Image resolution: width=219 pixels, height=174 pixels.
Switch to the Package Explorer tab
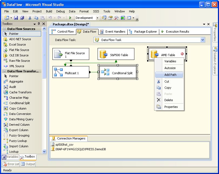[143, 32]
